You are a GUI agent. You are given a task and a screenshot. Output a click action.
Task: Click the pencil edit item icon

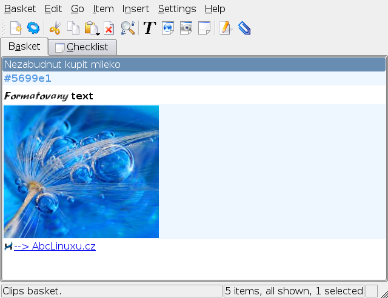[x=225, y=28]
